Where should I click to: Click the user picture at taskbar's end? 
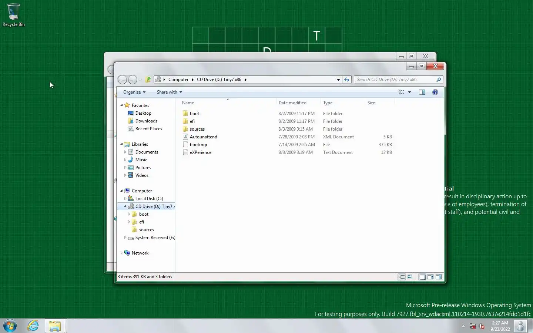520,326
